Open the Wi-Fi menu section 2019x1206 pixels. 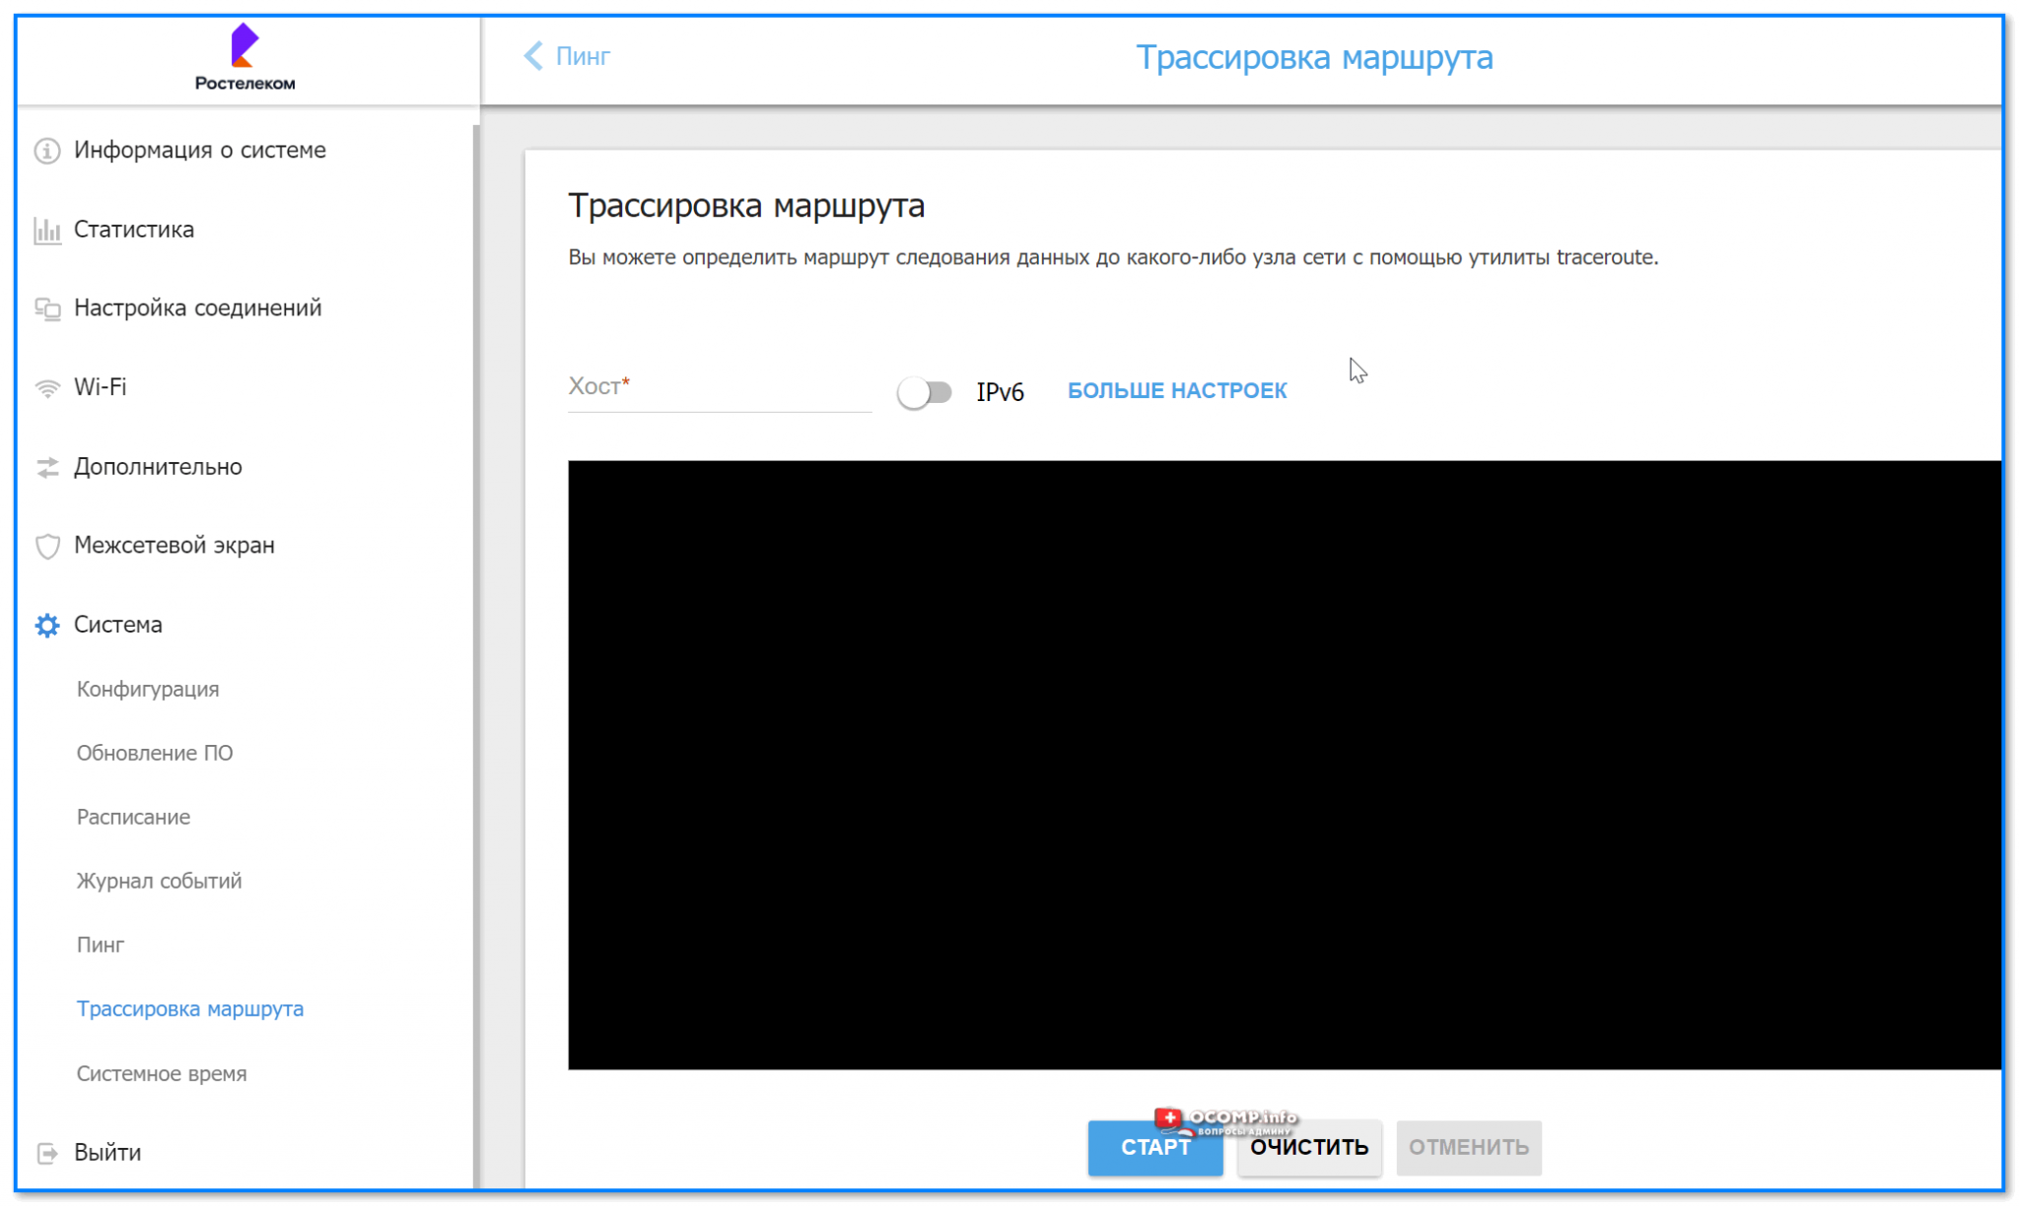[x=100, y=387]
